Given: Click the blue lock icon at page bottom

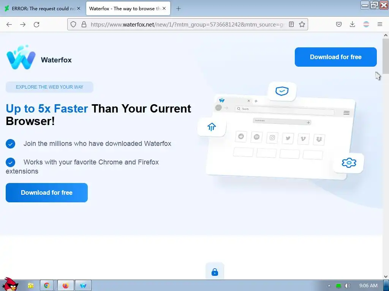Looking at the screenshot, I should pos(215,272).
